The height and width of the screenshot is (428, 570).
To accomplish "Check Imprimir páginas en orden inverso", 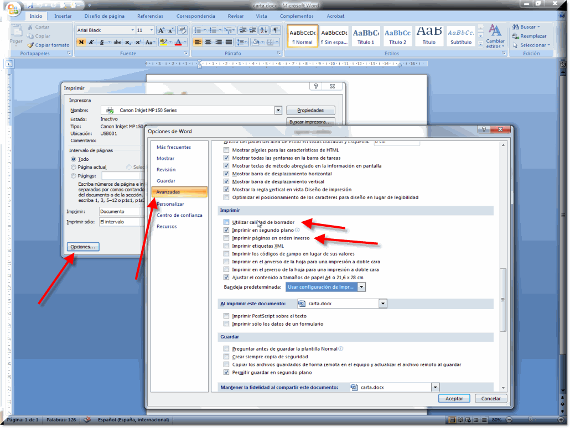I will click(x=226, y=238).
